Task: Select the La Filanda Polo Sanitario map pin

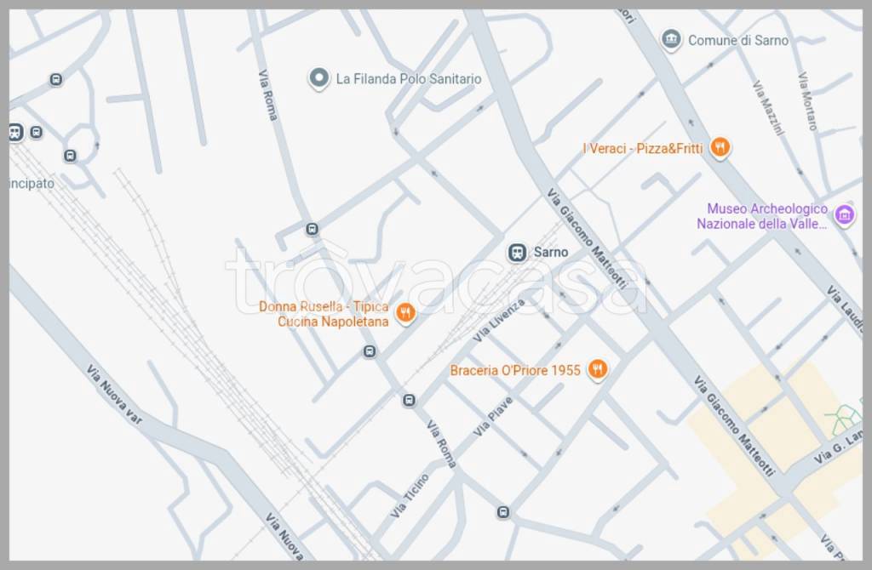Action: click(x=318, y=79)
